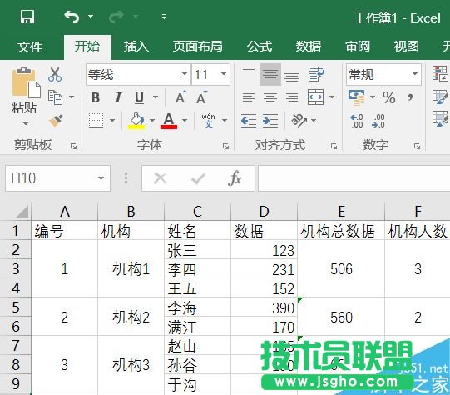Screen dimensions: 450x395
Task: Toggle Middle Align
Action: point(270,74)
